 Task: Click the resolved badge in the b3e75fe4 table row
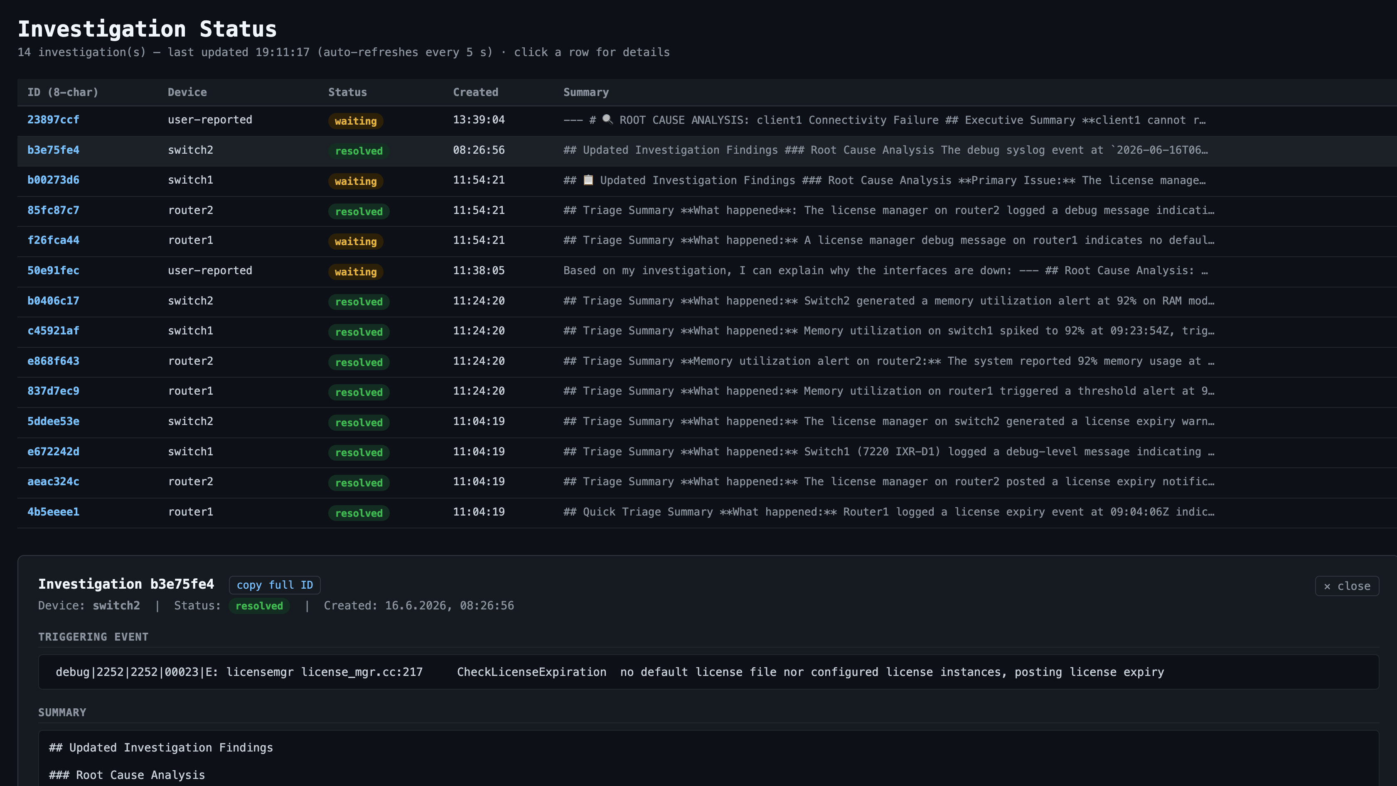359,151
